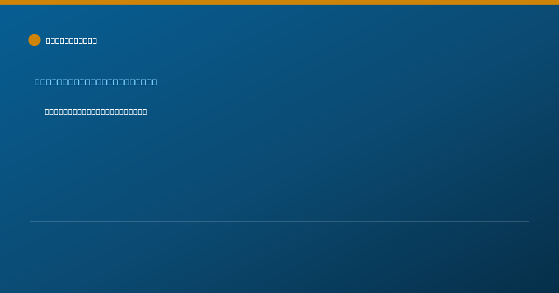Click the white subtitle line below the headline
The image size is (559, 293).
[x=96, y=112]
